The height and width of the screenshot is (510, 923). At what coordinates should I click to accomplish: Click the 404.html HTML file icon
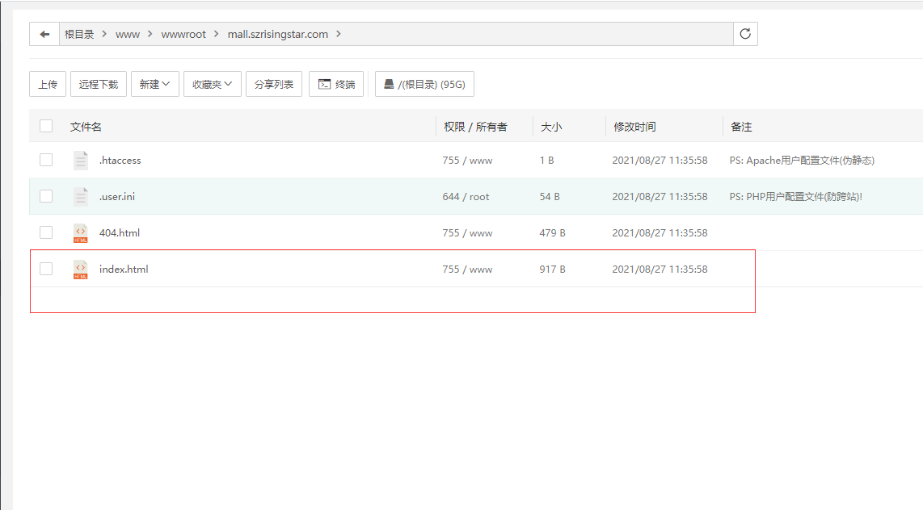[81, 232]
